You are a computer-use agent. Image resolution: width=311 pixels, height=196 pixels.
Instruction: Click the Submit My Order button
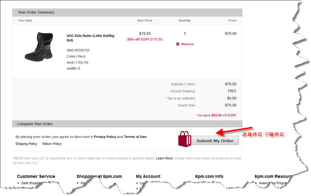(215, 141)
